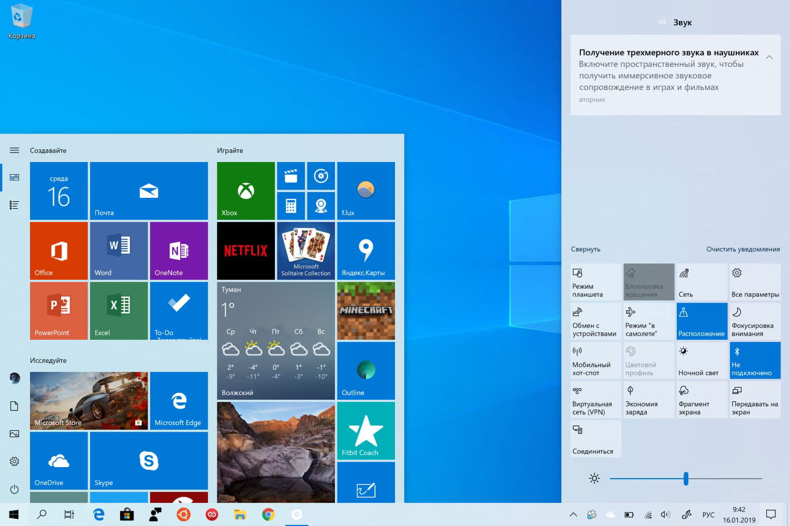The width and height of the screenshot is (790, 526).
Task: Expand the Start menu hamburger button
Action: click(x=14, y=150)
